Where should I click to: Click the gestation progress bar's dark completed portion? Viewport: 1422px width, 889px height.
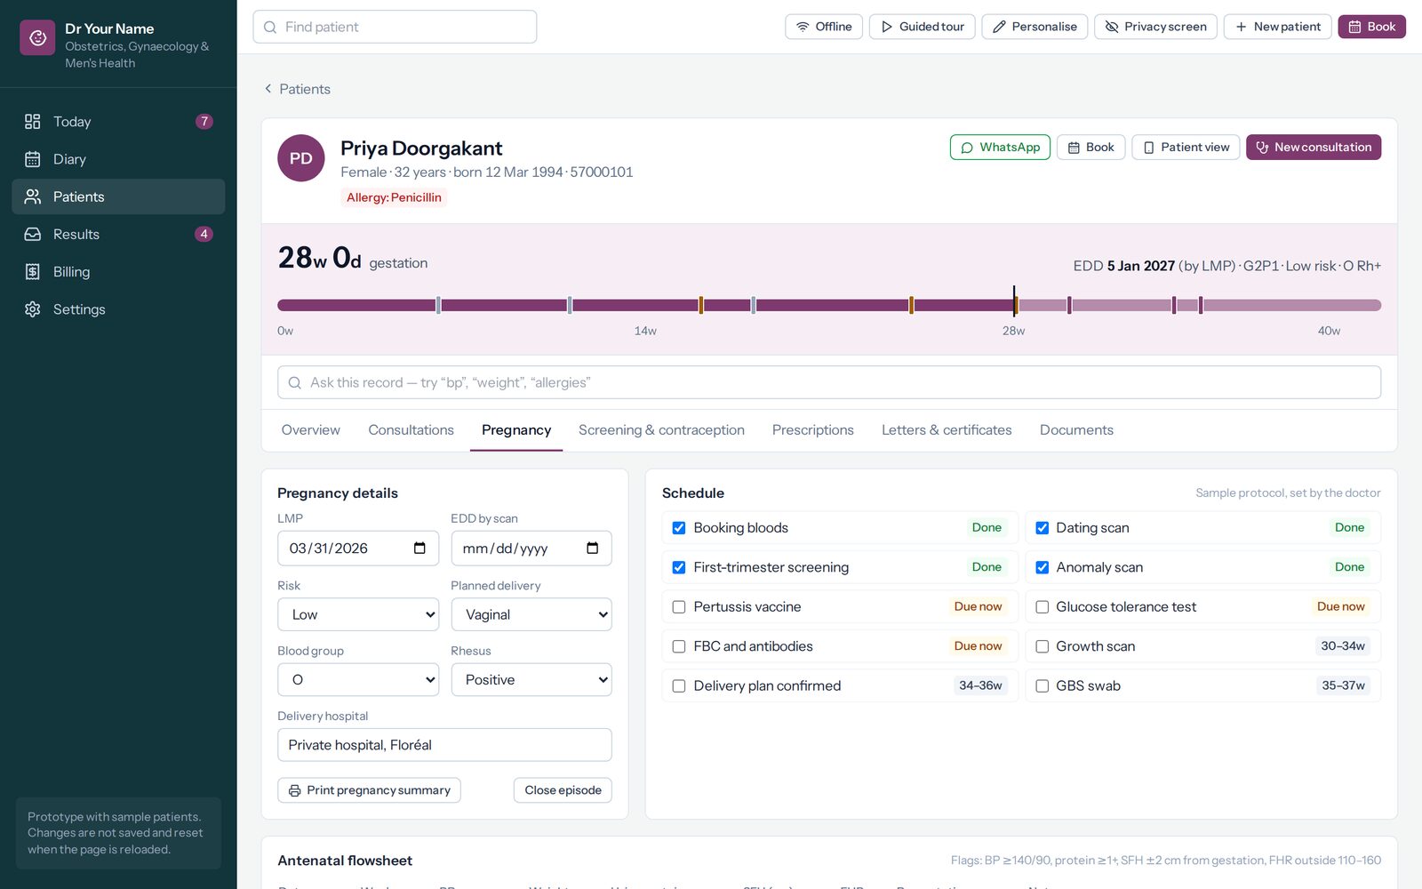point(645,305)
